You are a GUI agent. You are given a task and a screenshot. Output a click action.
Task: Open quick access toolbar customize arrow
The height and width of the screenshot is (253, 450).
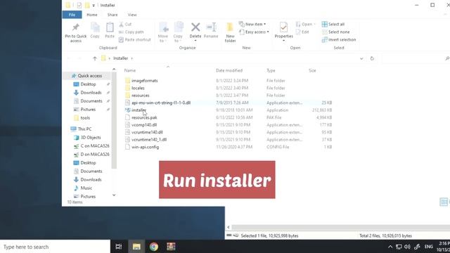[94, 6]
